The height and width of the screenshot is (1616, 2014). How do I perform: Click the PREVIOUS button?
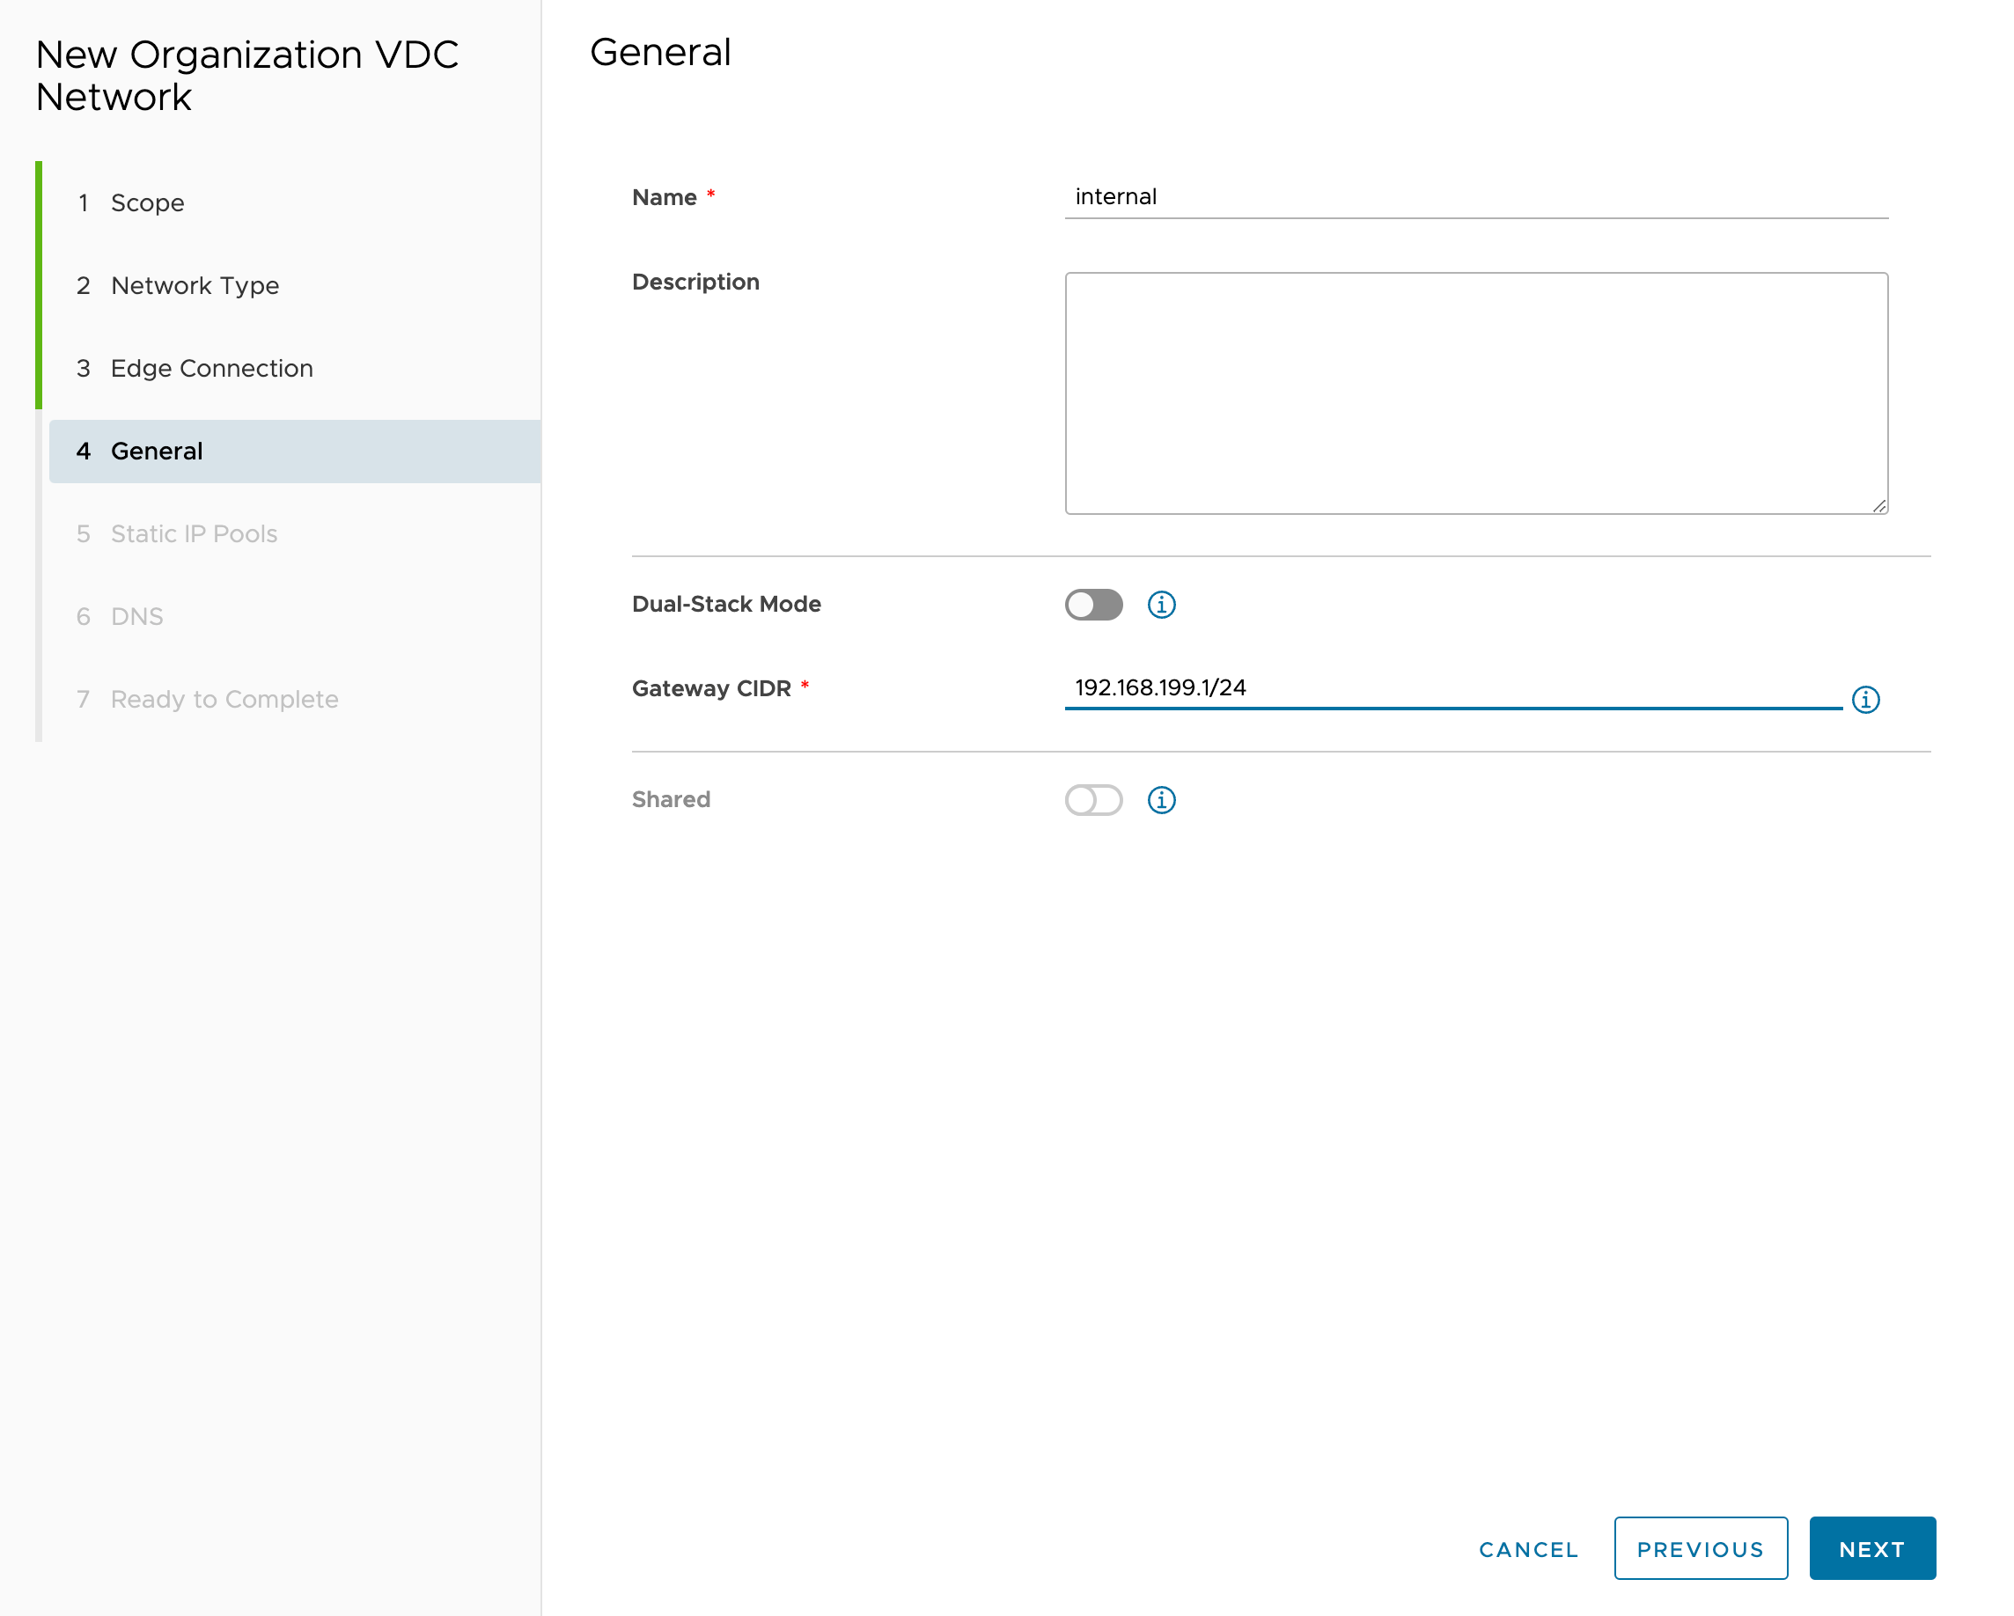click(1701, 1546)
